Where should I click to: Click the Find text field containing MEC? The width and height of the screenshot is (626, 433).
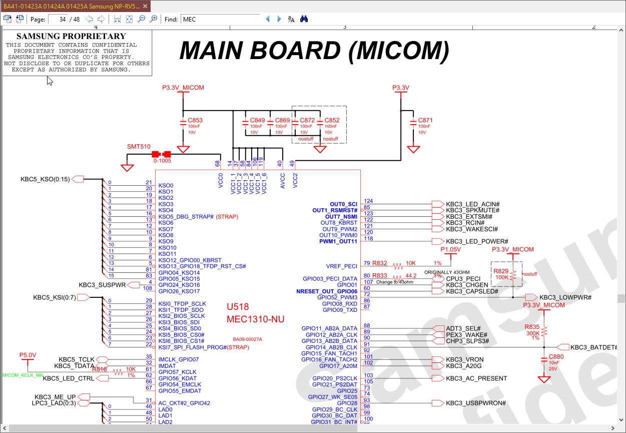220,19
